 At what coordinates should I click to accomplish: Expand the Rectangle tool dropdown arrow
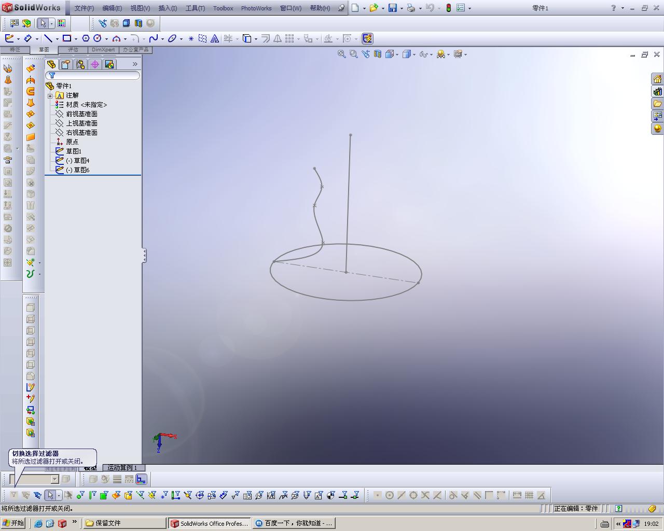click(x=76, y=39)
